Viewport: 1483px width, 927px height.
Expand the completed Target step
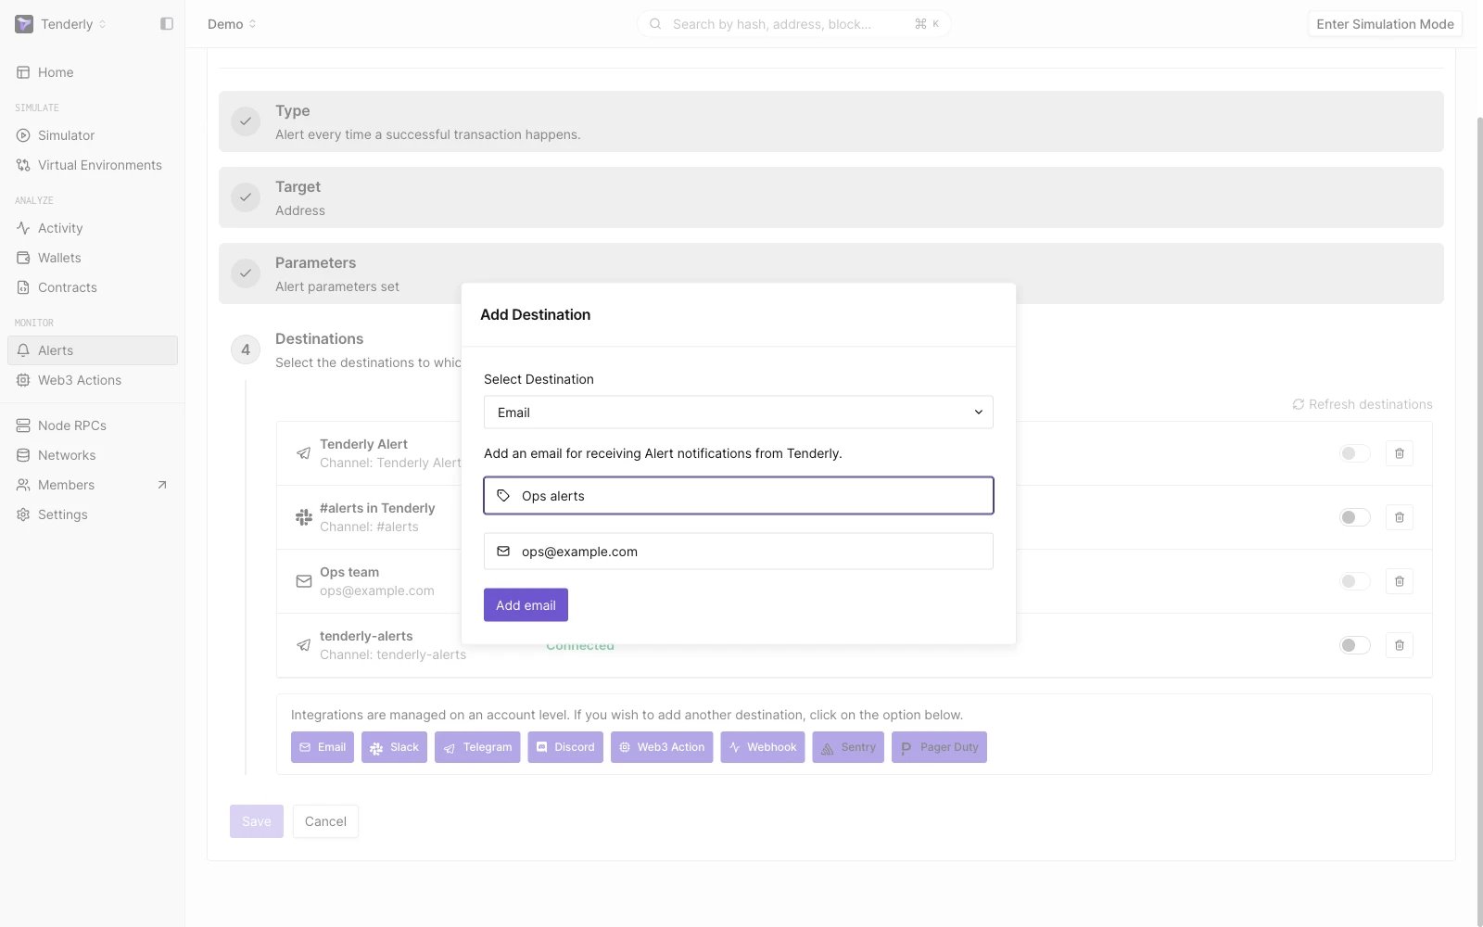(831, 197)
